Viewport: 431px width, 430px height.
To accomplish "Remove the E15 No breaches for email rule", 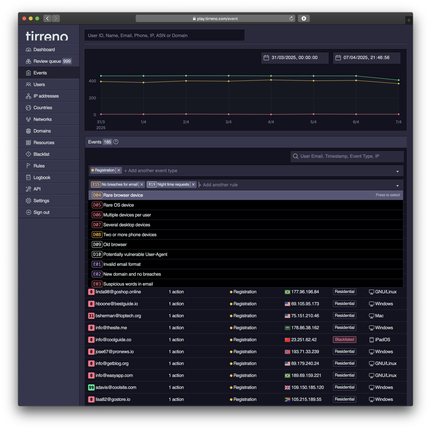I will [x=142, y=185].
